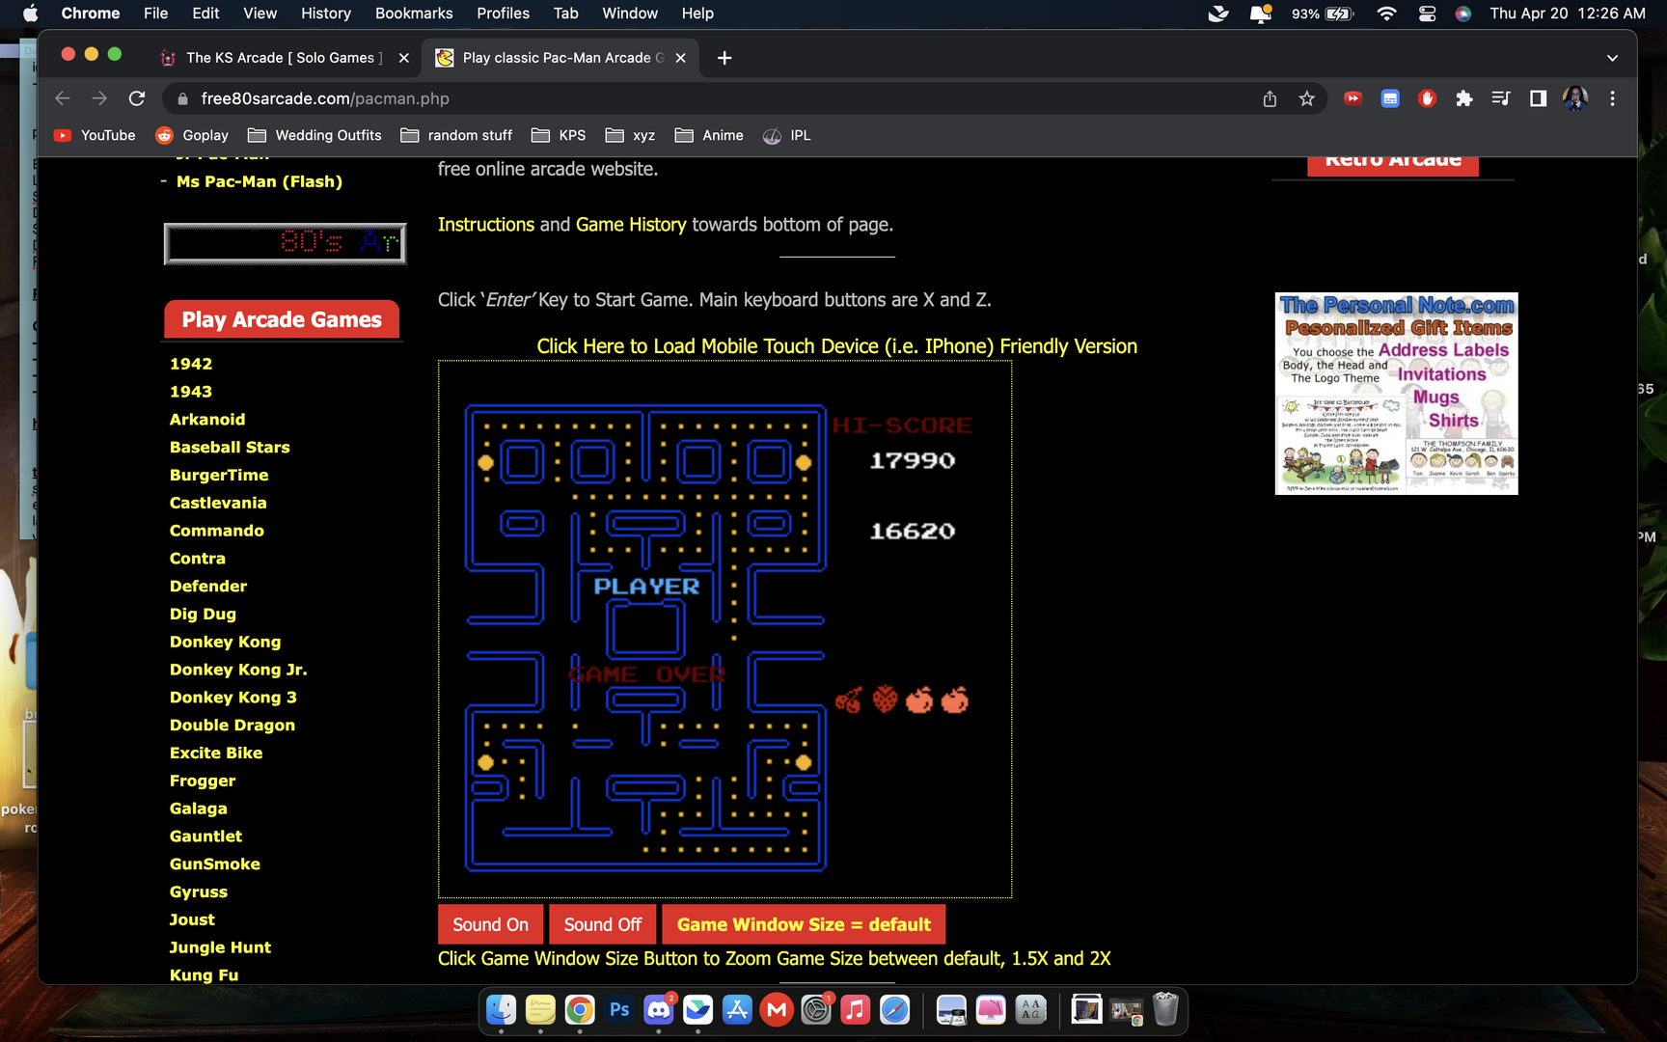Open the Bookmarks menu
The width and height of the screenshot is (1667, 1042).
click(x=414, y=14)
